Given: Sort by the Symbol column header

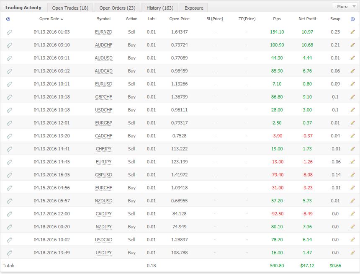Looking at the screenshot, I should [x=103, y=19].
